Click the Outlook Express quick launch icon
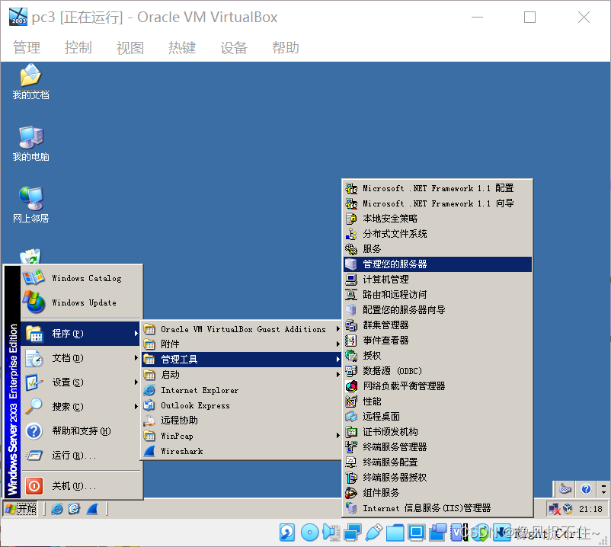Screen dimensions: 611x547 [74, 509]
